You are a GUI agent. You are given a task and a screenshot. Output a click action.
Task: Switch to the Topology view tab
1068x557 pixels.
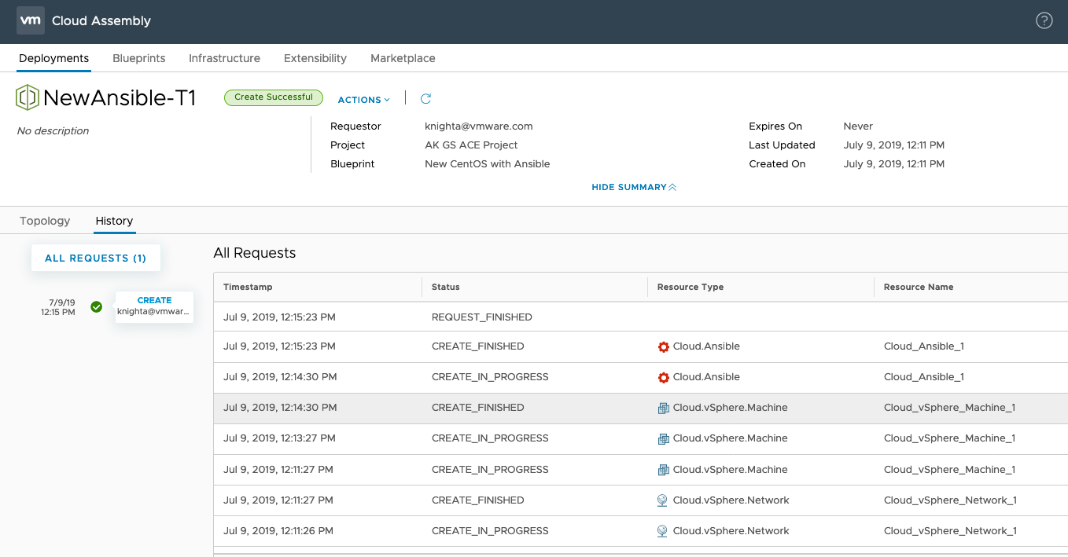[x=45, y=221]
